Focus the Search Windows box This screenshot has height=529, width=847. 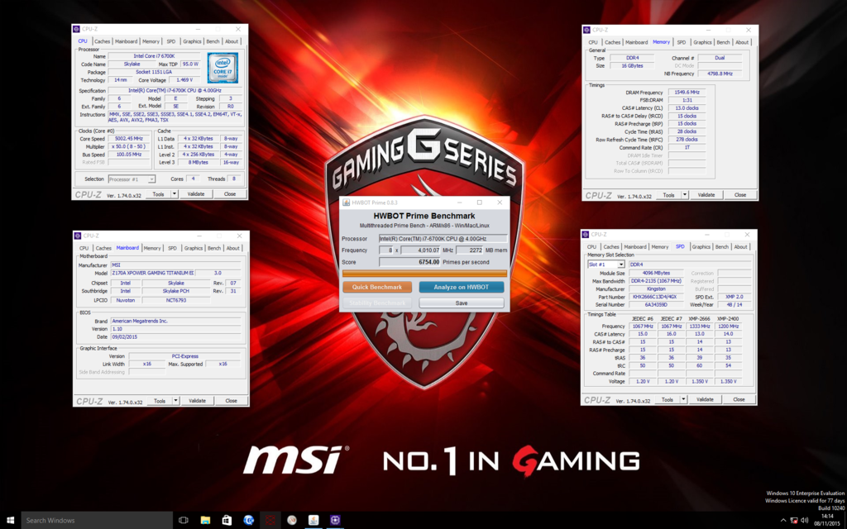click(98, 521)
